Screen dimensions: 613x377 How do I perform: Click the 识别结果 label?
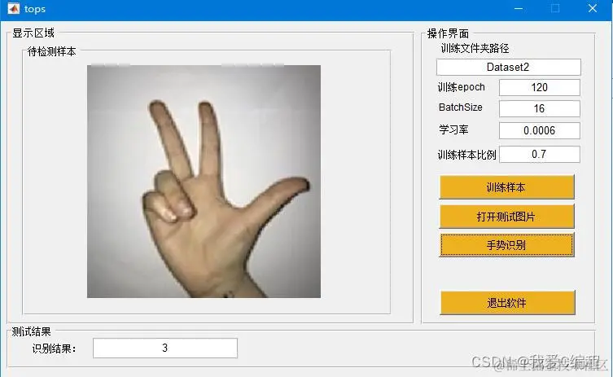pyautogui.click(x=54, y=349)
